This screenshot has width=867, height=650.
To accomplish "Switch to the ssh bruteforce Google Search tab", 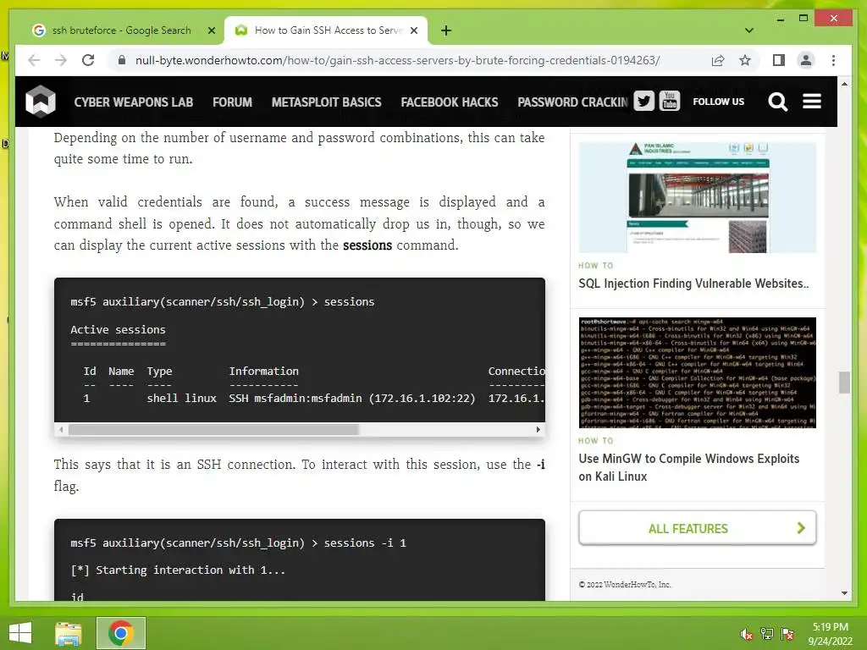I will [x=122, y=30].
